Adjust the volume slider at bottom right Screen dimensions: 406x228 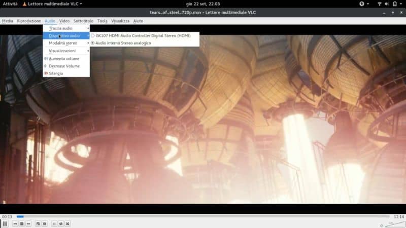click(395, 224)
